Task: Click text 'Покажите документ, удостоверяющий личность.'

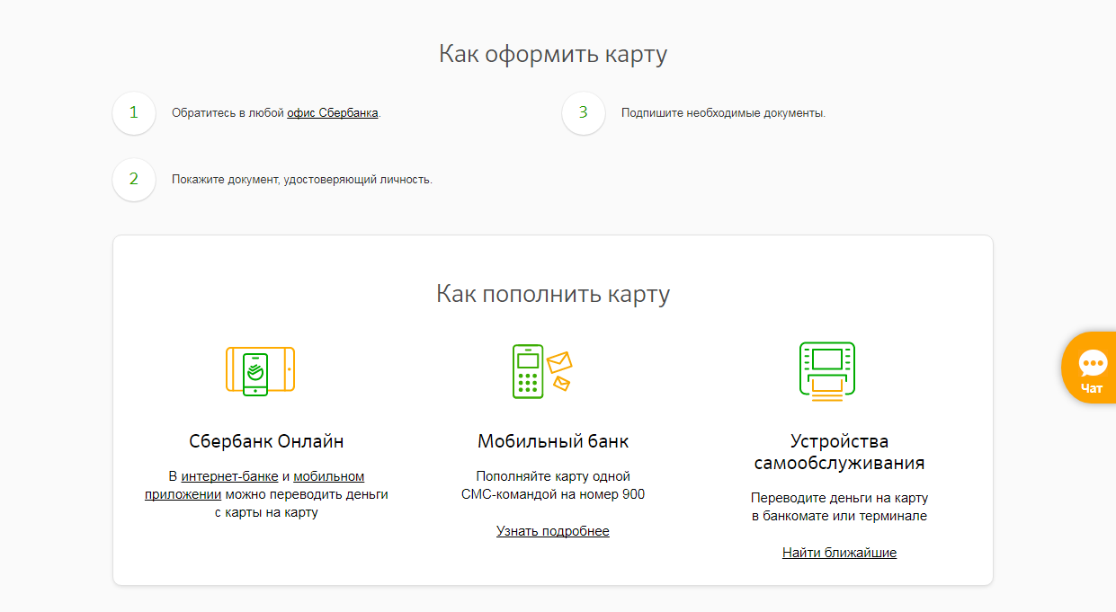Action: point(302,179)
